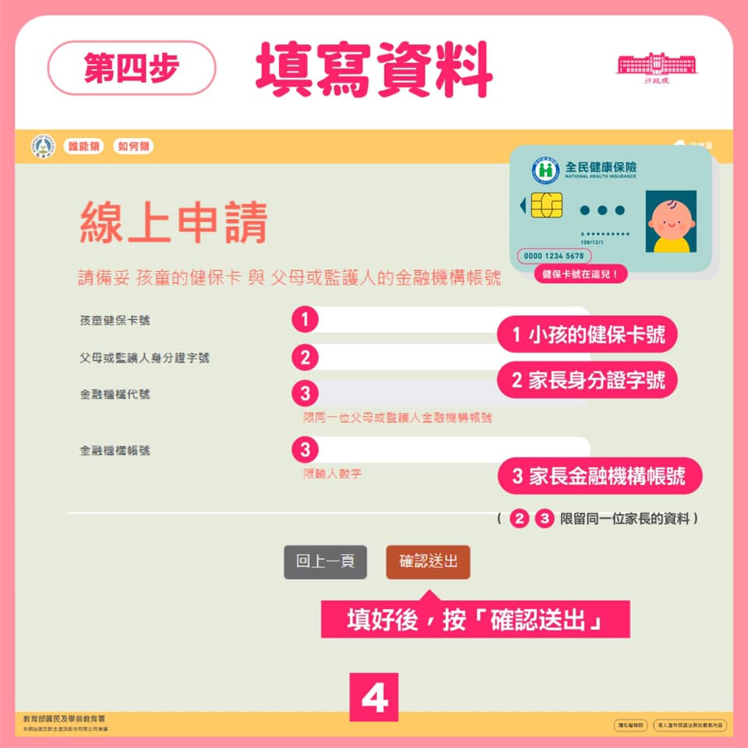Open the 誰能領 tab
Viewport: 748px width, 748px height.
[83, 146]
